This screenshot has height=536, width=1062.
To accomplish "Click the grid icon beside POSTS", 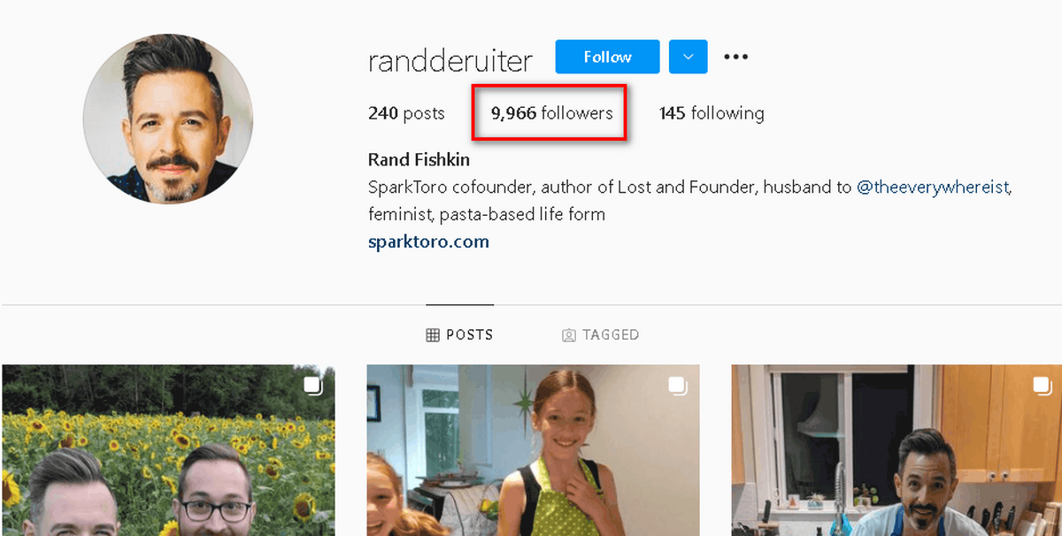I will click(x=433, y=335).
